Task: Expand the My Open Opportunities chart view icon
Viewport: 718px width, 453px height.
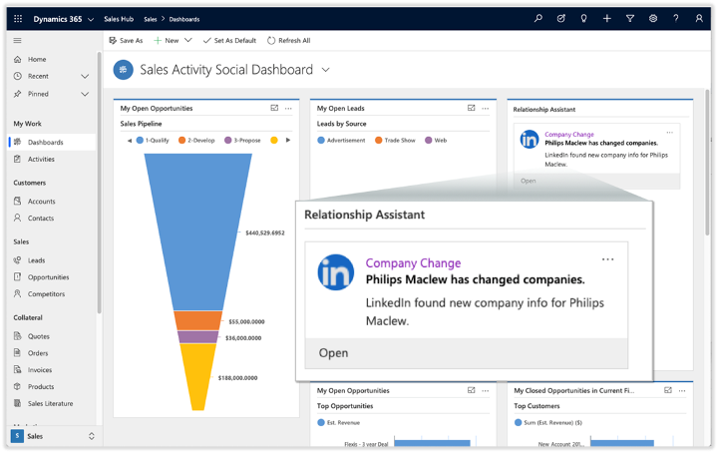Action: click(x=274, y=108)
